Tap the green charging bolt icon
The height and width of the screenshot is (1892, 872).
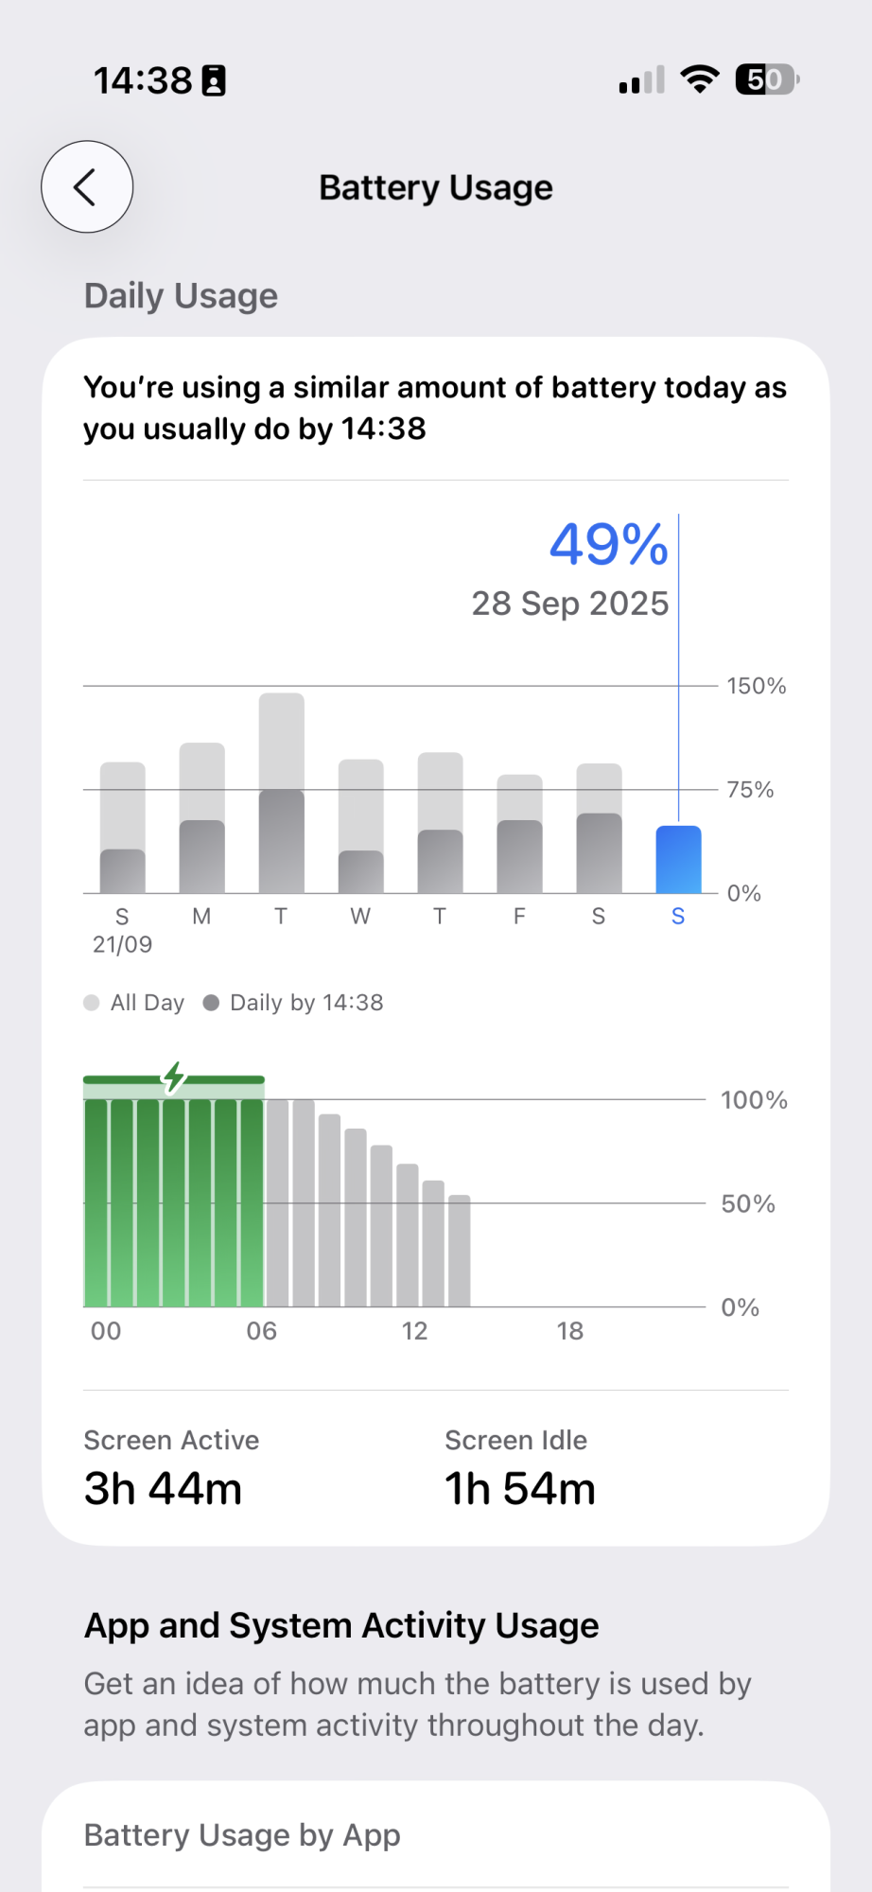pyautogui.click(x=174, y=1077)
